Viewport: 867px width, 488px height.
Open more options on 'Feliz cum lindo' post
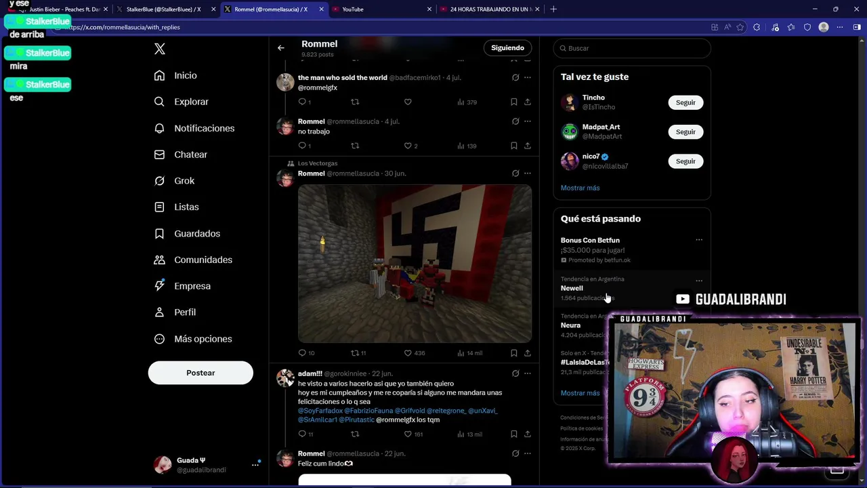[528, 453]
